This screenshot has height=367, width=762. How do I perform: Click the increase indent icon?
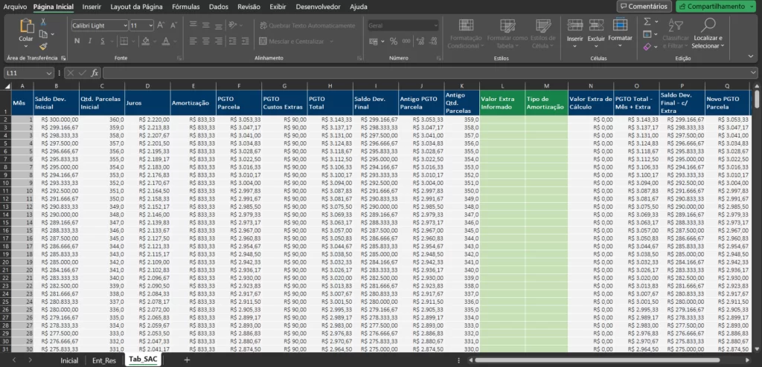244,42
